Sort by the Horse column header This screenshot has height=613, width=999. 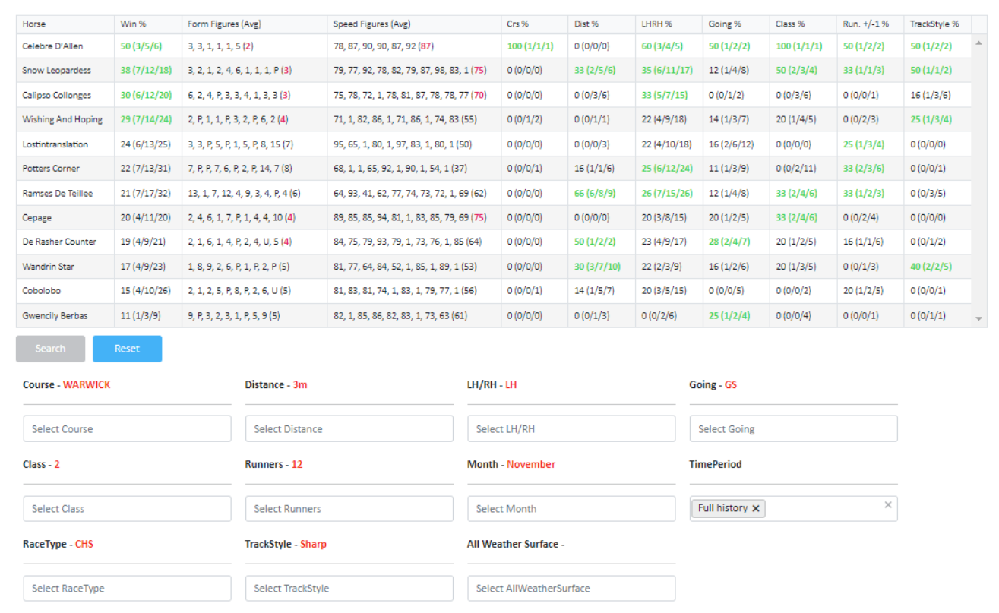[65, 24]
